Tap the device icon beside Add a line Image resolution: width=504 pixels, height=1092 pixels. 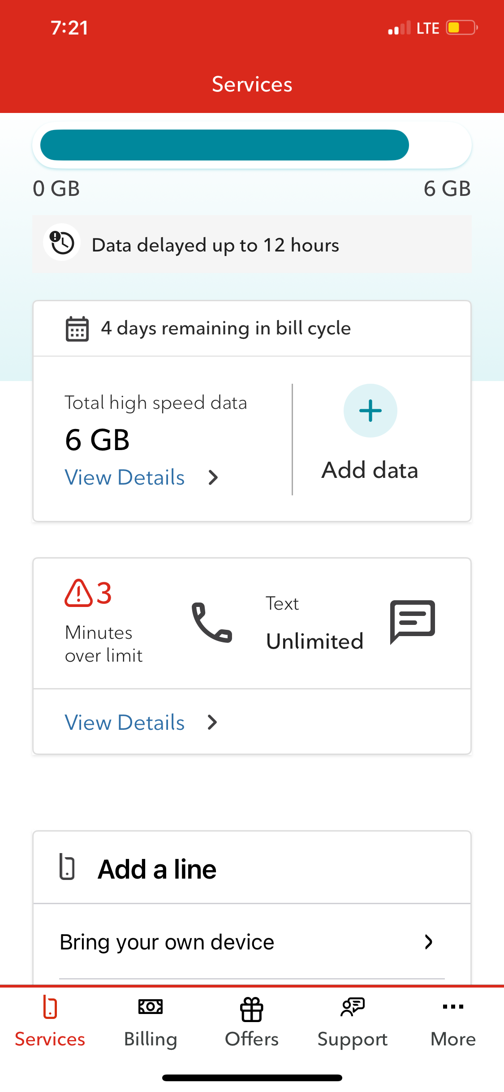(x=67, y=867)
